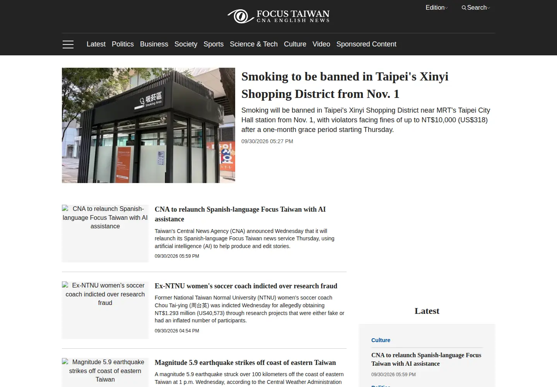Click the earthquake article summary text

tap(249, 378)
